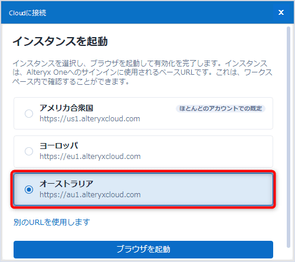Click the オーストラリア label
The image size is (295, 262).
click(66, 184)
